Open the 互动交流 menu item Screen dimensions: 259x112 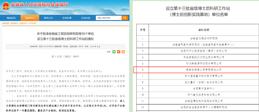click(x=85, y=18)
